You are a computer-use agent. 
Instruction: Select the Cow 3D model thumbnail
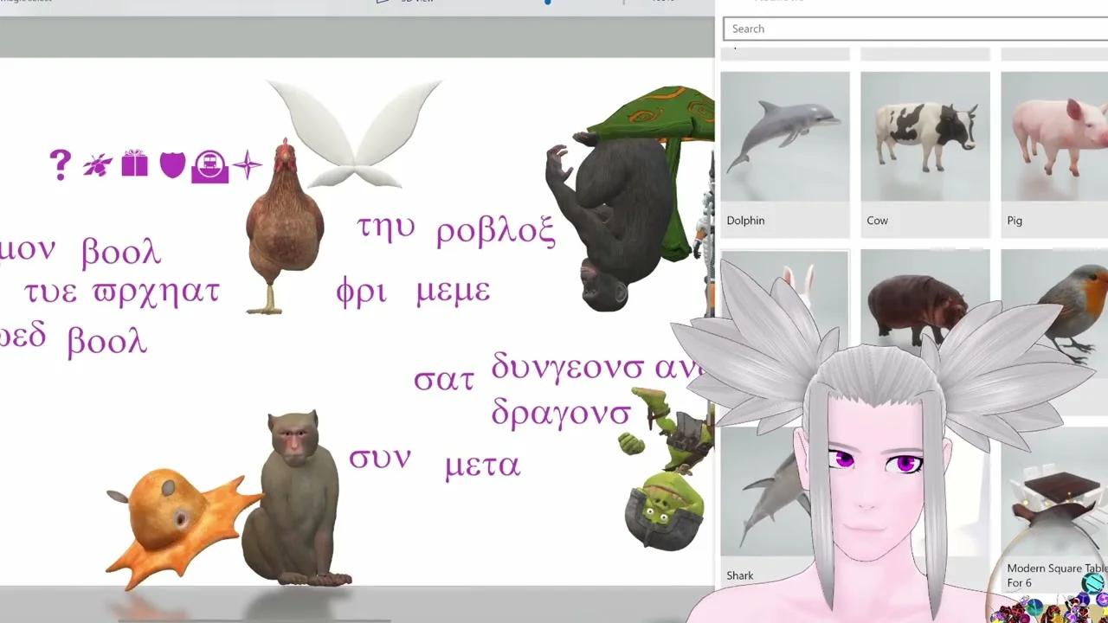[925, 137]
